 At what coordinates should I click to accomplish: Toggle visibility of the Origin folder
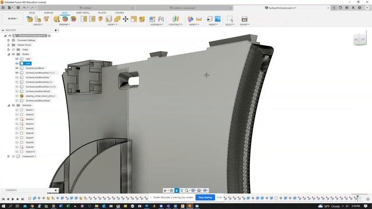click(13, 49)
